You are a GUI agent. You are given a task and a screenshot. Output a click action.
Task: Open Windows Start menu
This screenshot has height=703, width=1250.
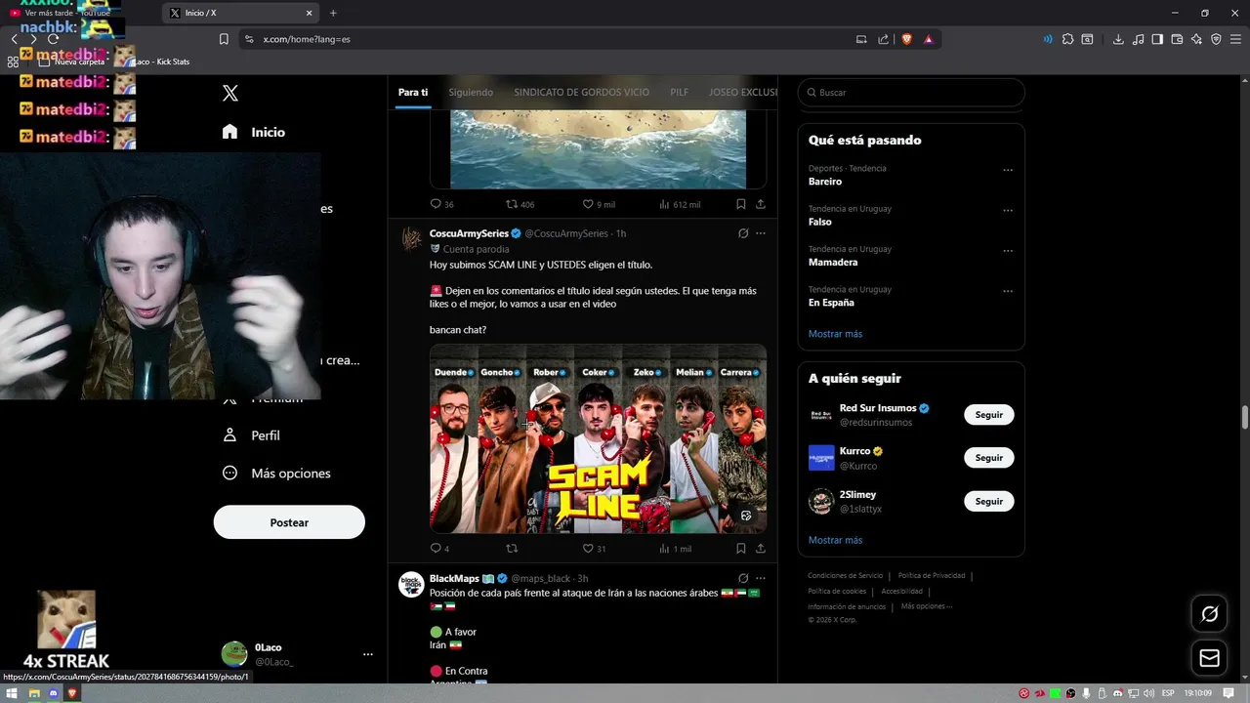[12, 693]
